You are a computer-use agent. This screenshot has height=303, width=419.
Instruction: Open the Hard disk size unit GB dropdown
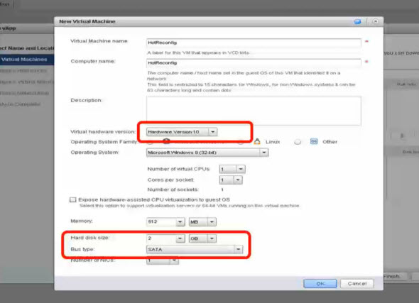[x=202, y=238]
